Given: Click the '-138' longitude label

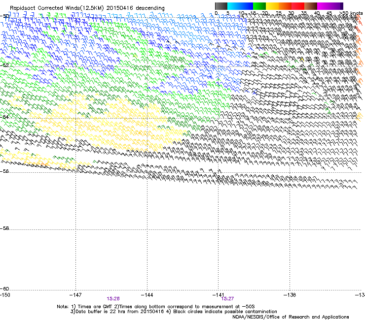Looking at the screenshot, I should pyautogui.click(x=290, y=295).
